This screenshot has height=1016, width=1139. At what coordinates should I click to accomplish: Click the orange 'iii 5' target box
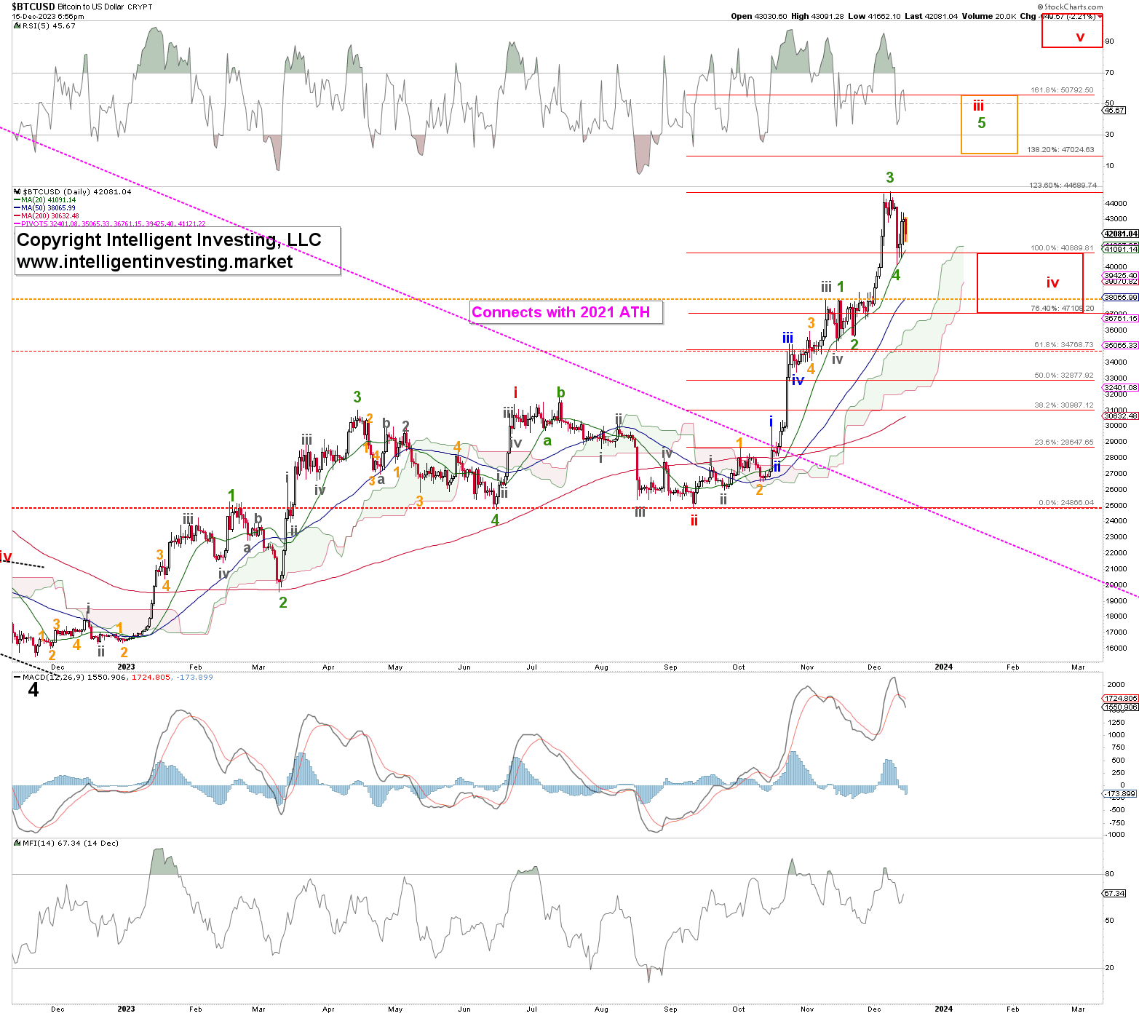pos(989,124)
